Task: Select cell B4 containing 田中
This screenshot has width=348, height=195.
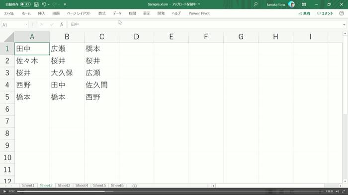Action: (67, 85)
